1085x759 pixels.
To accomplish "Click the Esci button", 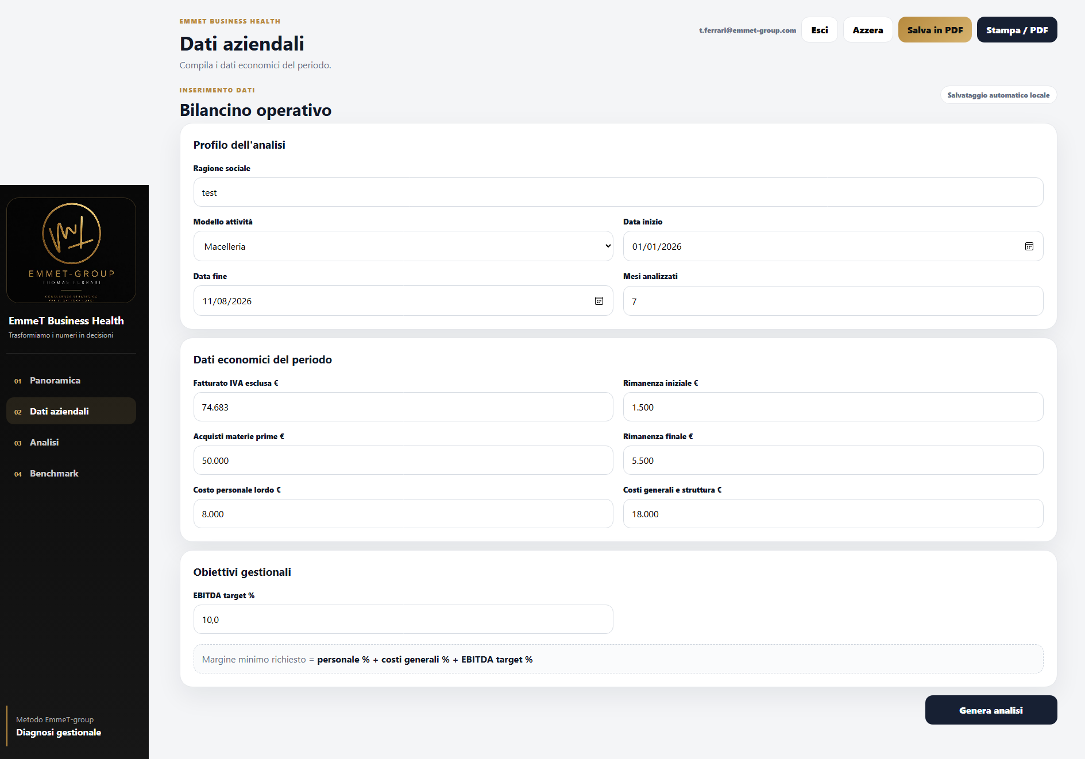I will click(820, 30).
